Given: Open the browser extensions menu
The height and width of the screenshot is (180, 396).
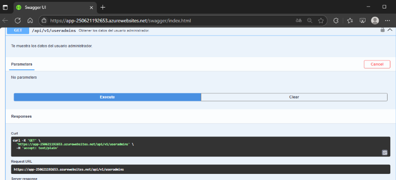Looking at the screenshot, I should (336, 21).
